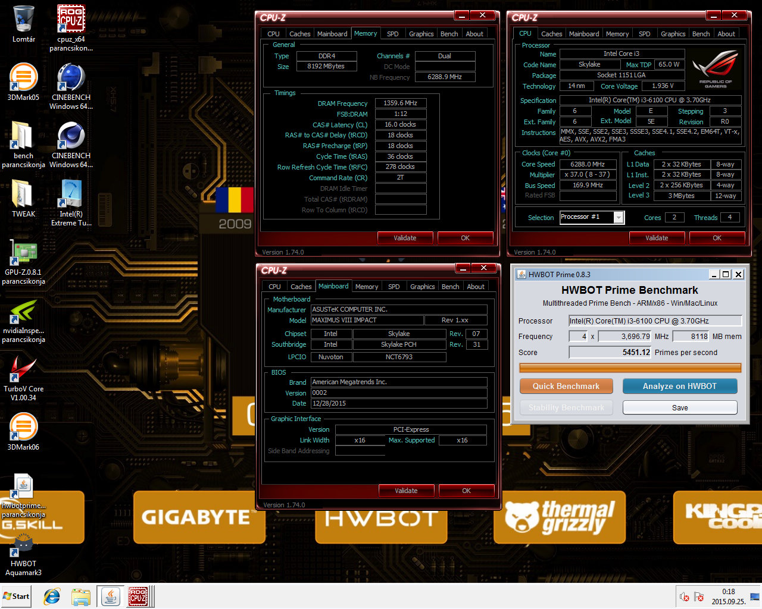The width and height of the screenshot is (762, 609).
Task: Open the nvidiaInspector shortcut icon
Action: [23, 310]
